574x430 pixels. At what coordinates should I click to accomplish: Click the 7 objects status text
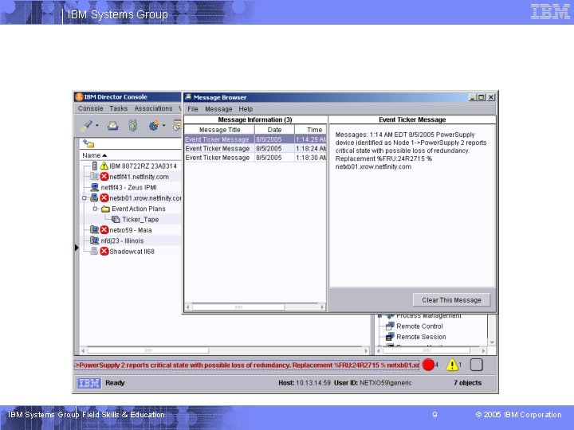click(467, 383)
